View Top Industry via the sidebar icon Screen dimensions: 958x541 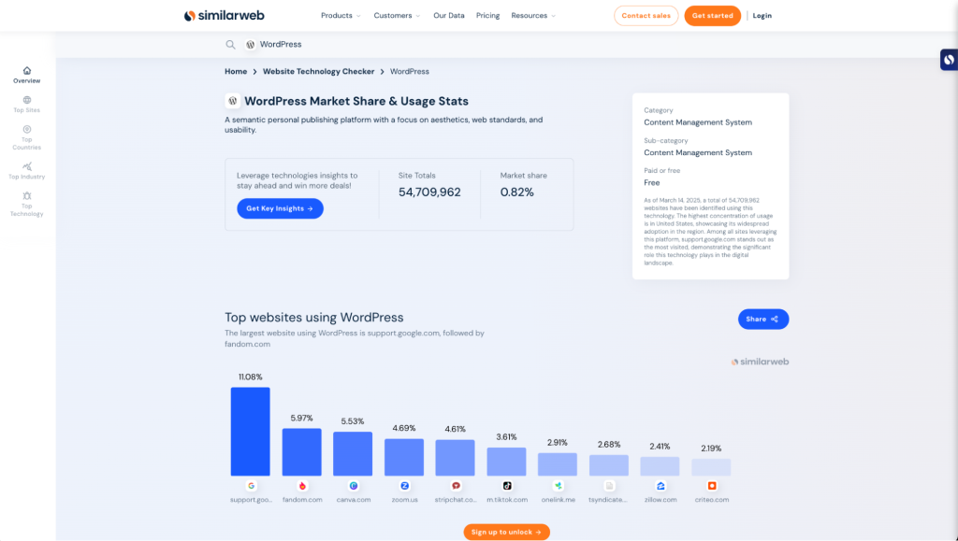tap(26, 172)
